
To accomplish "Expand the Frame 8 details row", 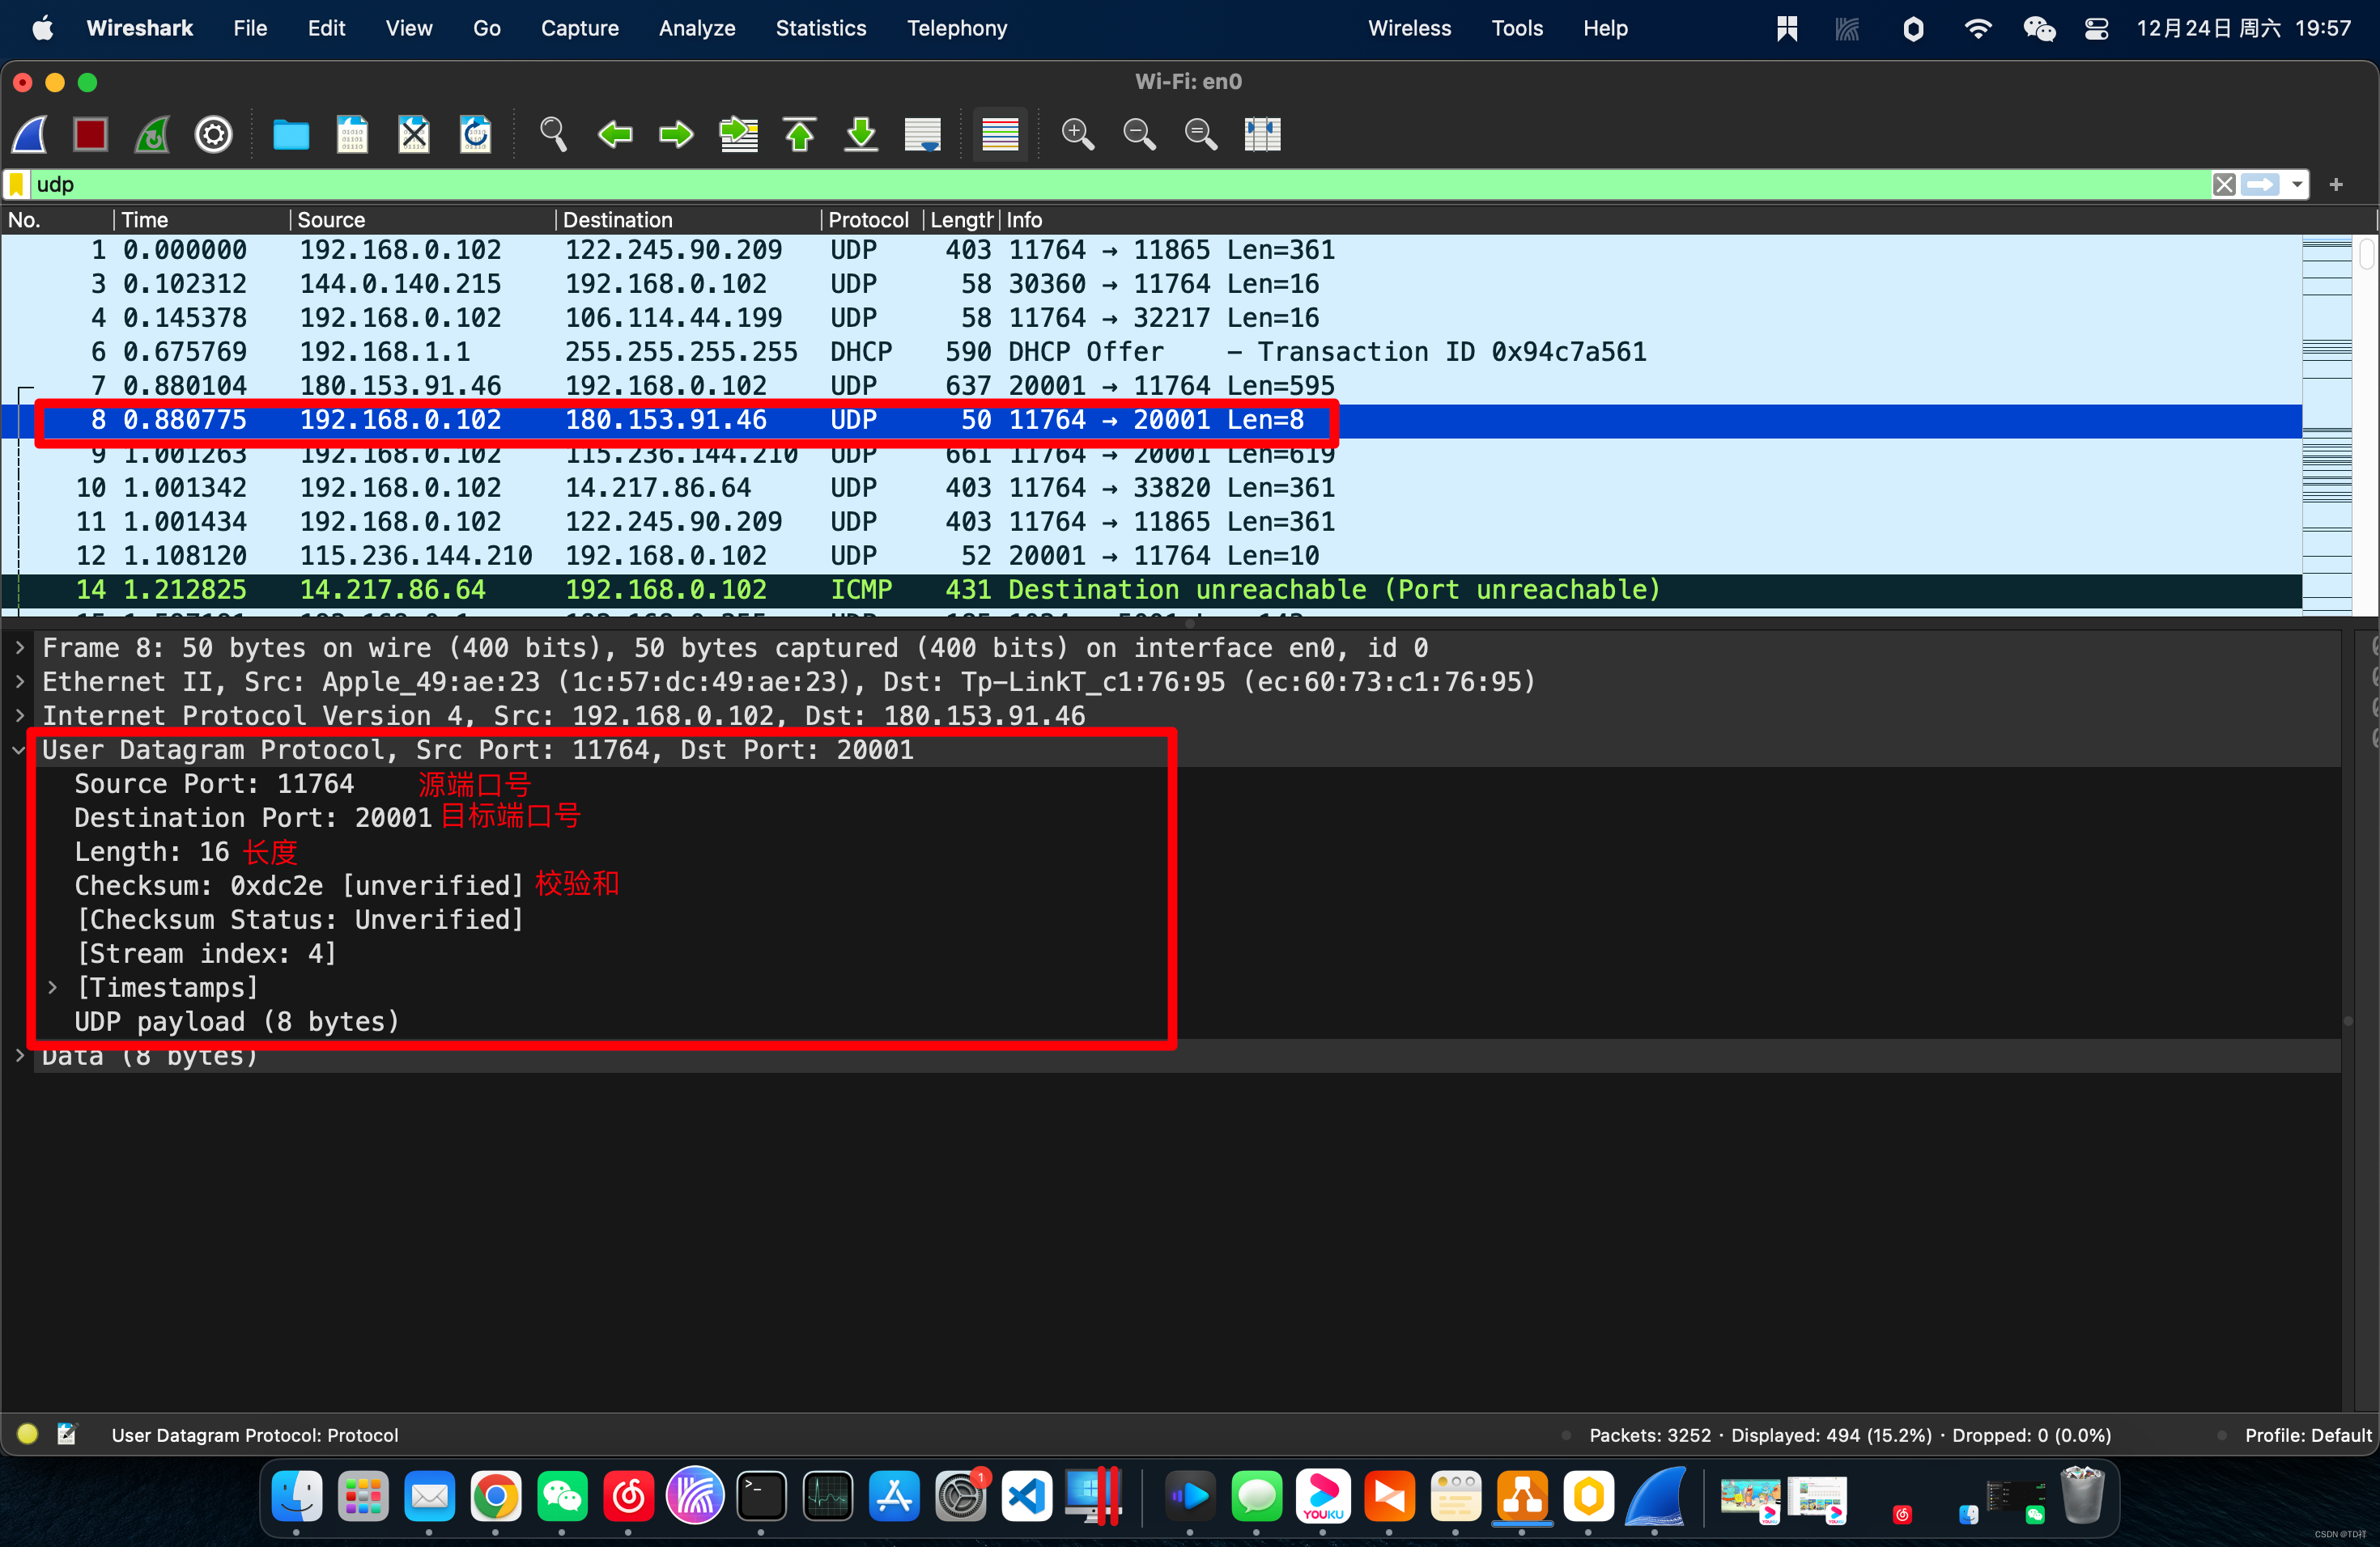I will coord(20,647).
